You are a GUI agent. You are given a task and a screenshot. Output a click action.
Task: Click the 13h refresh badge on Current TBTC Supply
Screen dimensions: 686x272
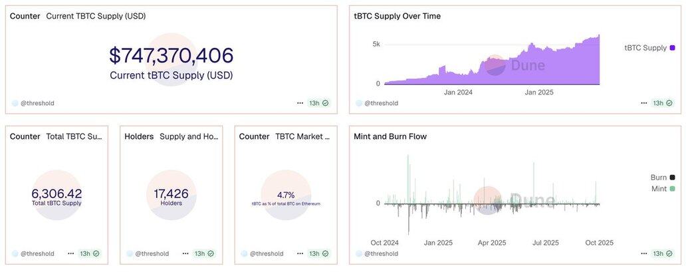[318, 103]
